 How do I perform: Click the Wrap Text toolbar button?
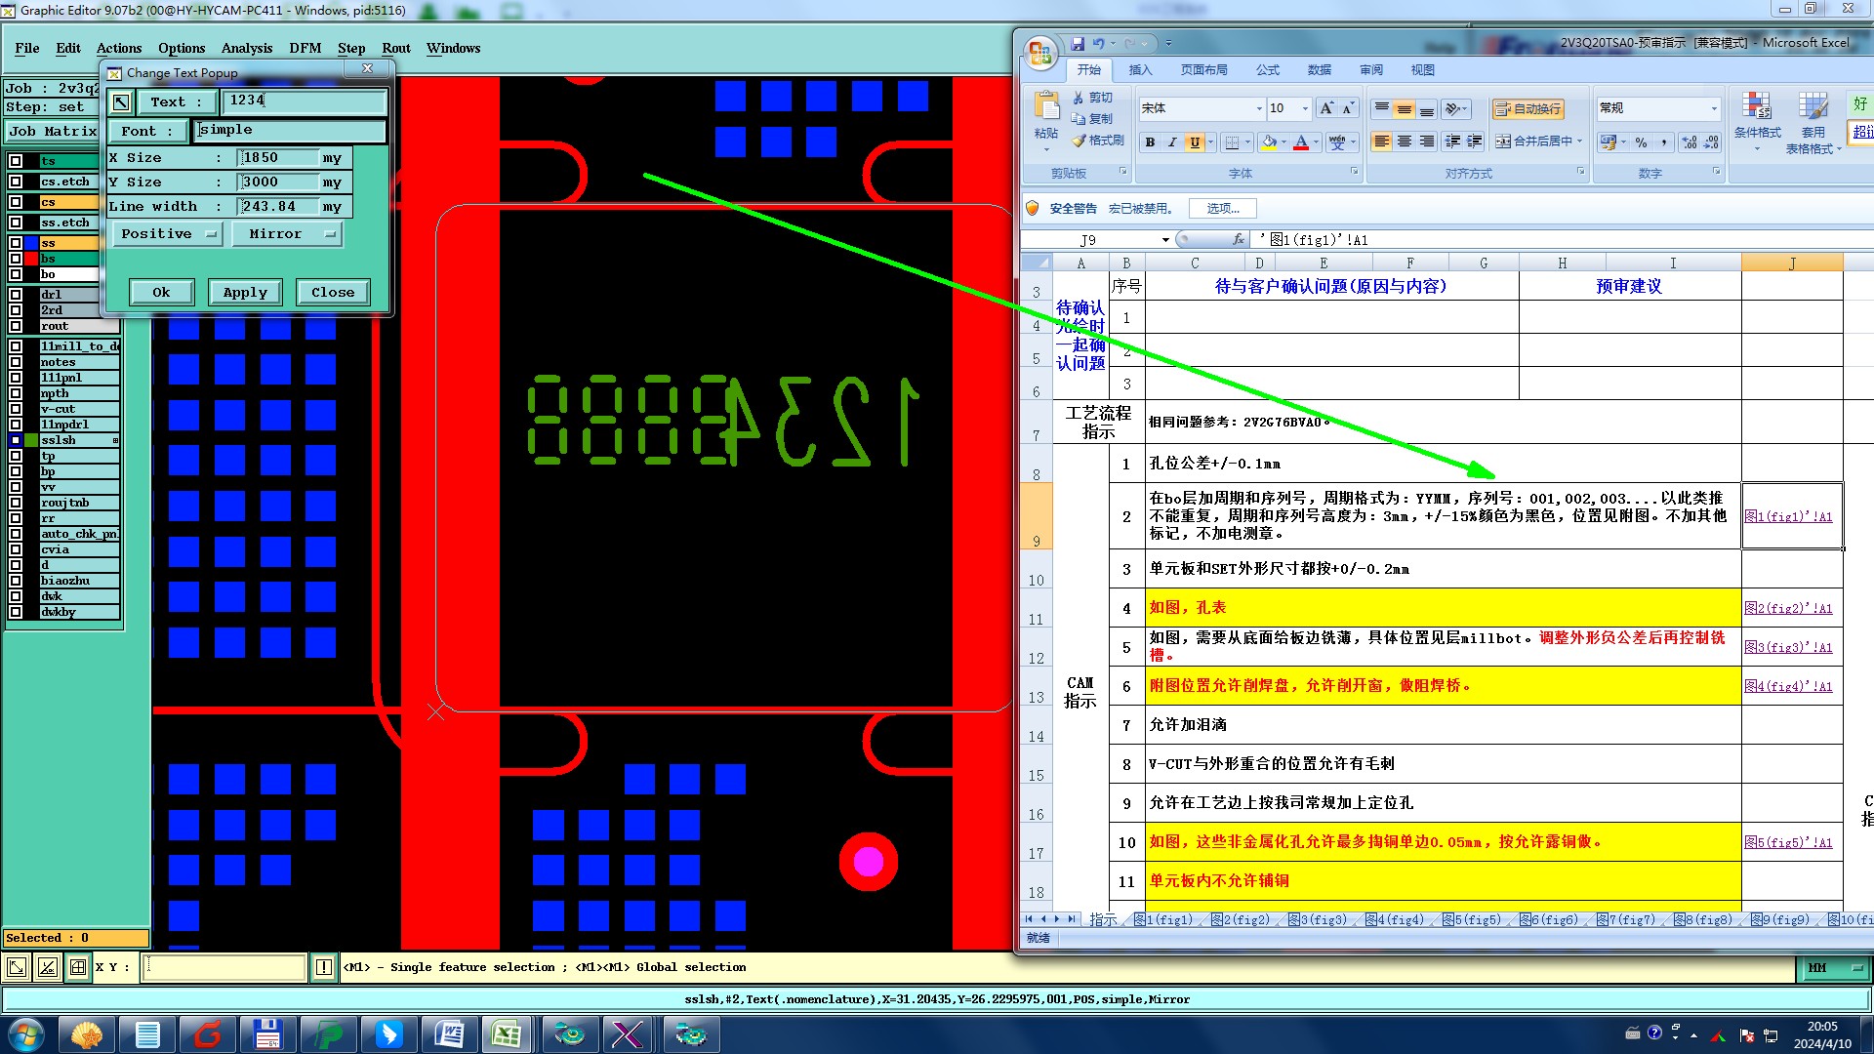[x=1528, y=108]
